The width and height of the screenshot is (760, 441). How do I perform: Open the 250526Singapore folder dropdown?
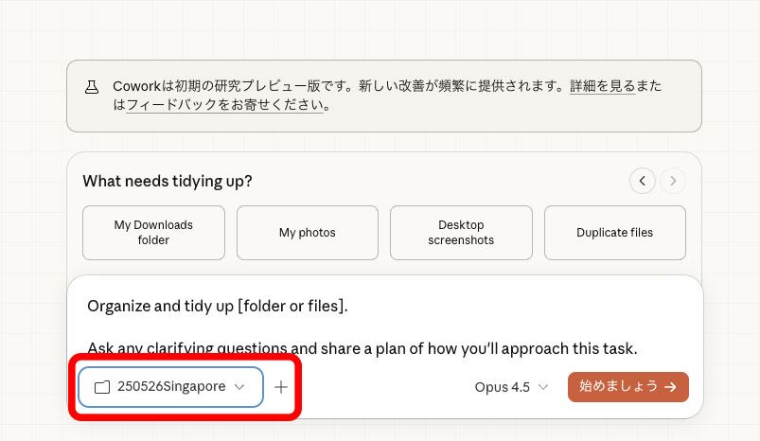170,387
